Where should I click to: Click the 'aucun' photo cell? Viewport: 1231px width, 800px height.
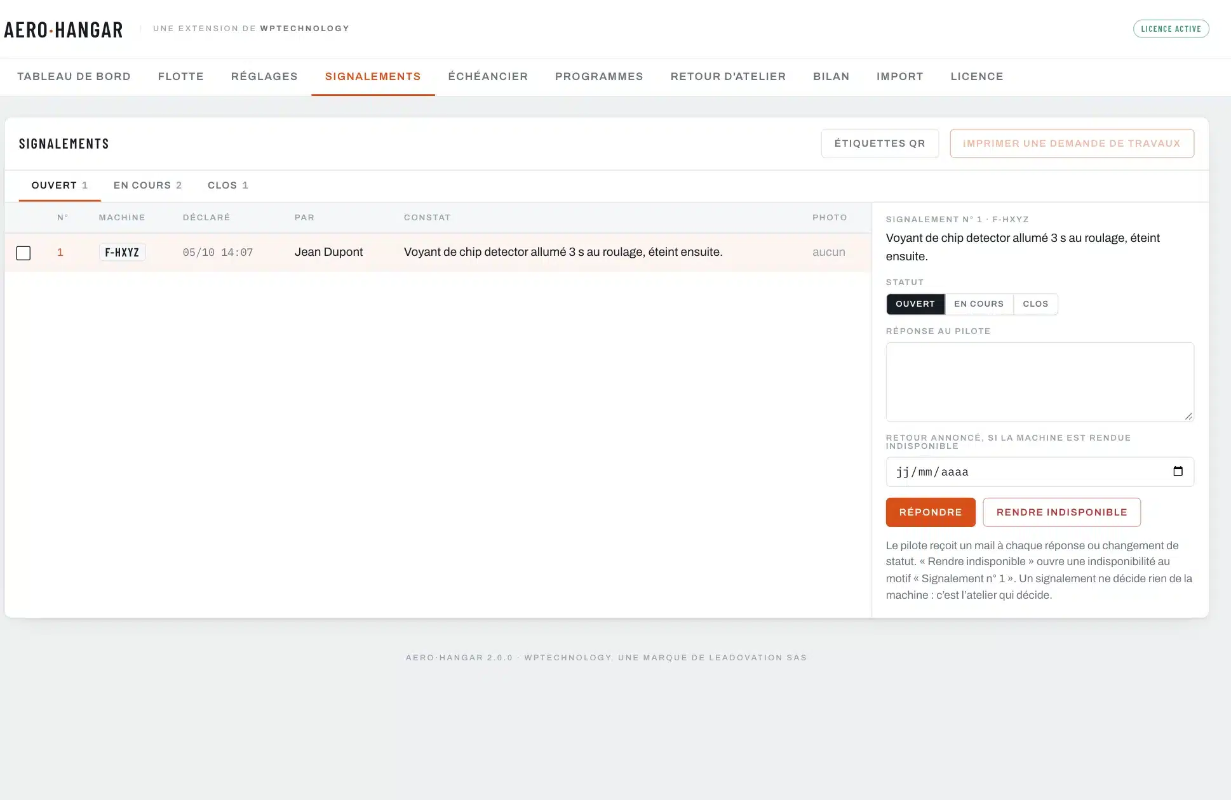pyautogui.click(x=828, y=252)
